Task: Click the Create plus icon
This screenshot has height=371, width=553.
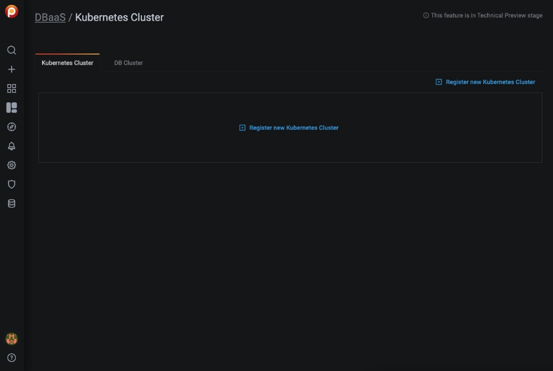Action: (x=12, y=69)
